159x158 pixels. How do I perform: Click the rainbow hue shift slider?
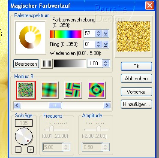[66, 34]
